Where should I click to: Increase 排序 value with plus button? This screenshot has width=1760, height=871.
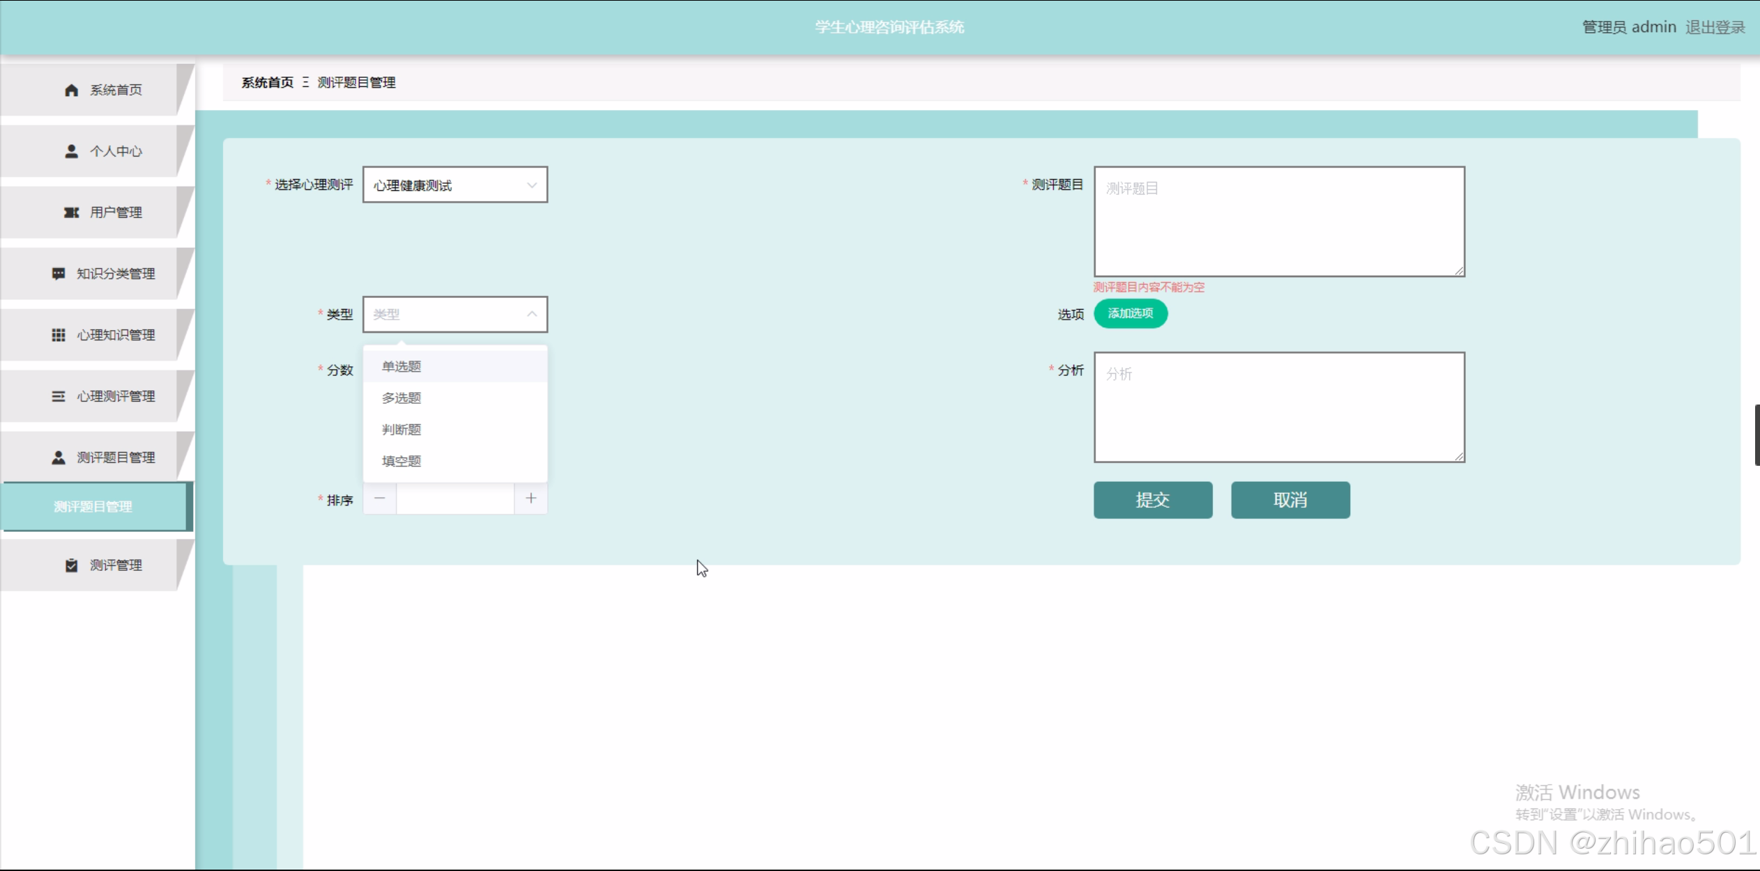[x=531, y=499]
